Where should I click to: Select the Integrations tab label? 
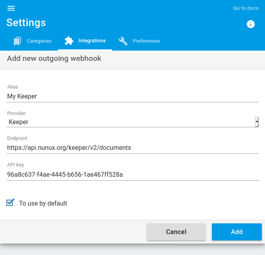point(92,41)
